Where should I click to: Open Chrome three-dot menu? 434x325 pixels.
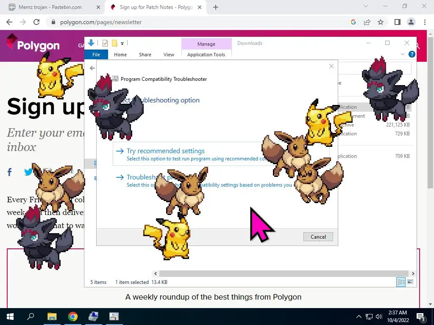point(425,22)
